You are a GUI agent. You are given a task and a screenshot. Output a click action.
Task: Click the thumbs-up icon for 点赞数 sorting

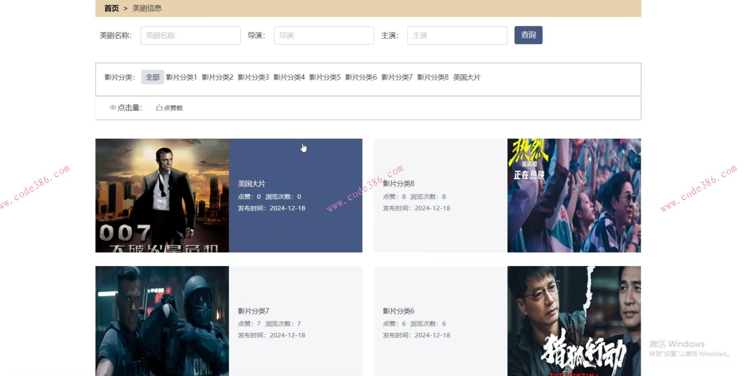click(159, 108)
